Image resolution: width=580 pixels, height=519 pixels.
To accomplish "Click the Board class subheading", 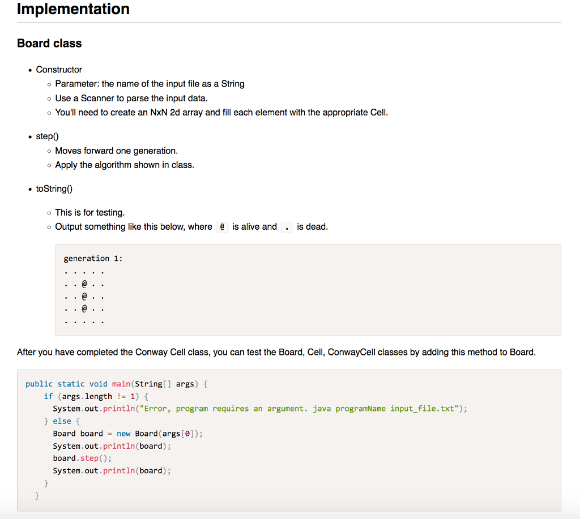I will pyautogui.click(x=49, y=44).
